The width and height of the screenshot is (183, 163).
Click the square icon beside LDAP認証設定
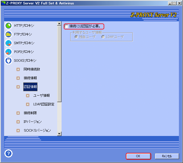(x=28, y=104)
